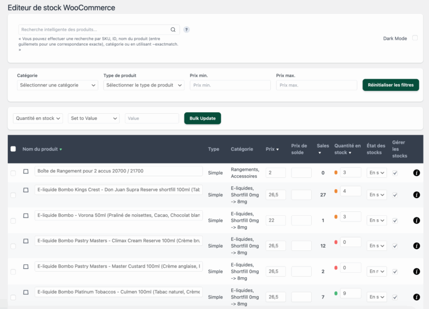This screenshot has width=429, height=309.
Task: Show info for Master Custard 100ml
Action: tap(416, 272)
